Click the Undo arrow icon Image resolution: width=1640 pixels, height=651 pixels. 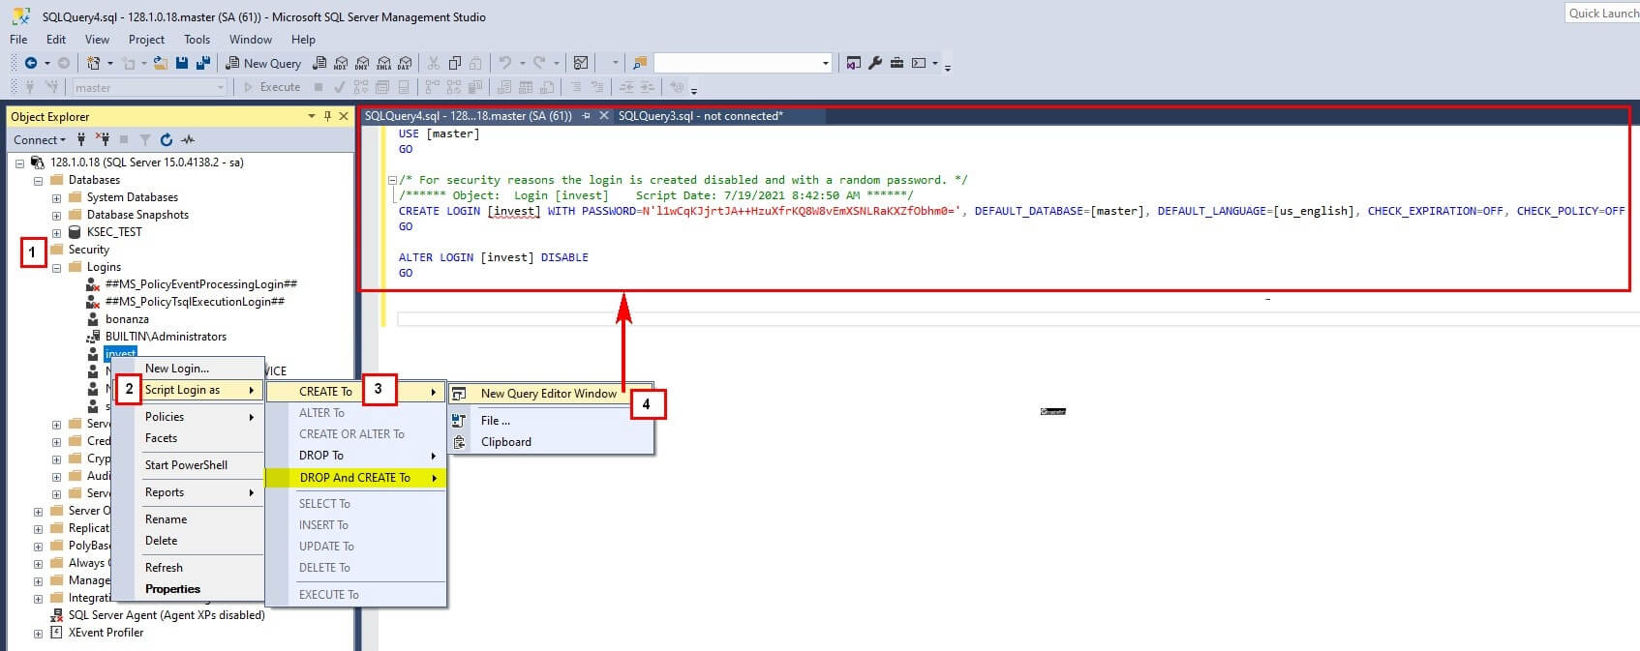click(504, 63)
